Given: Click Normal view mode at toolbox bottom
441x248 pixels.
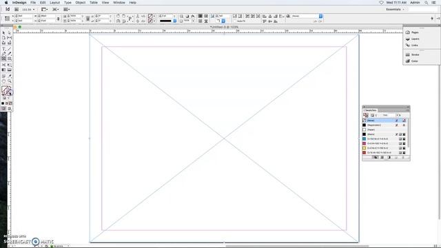Looking at the screenshot, I should (3, 109).
